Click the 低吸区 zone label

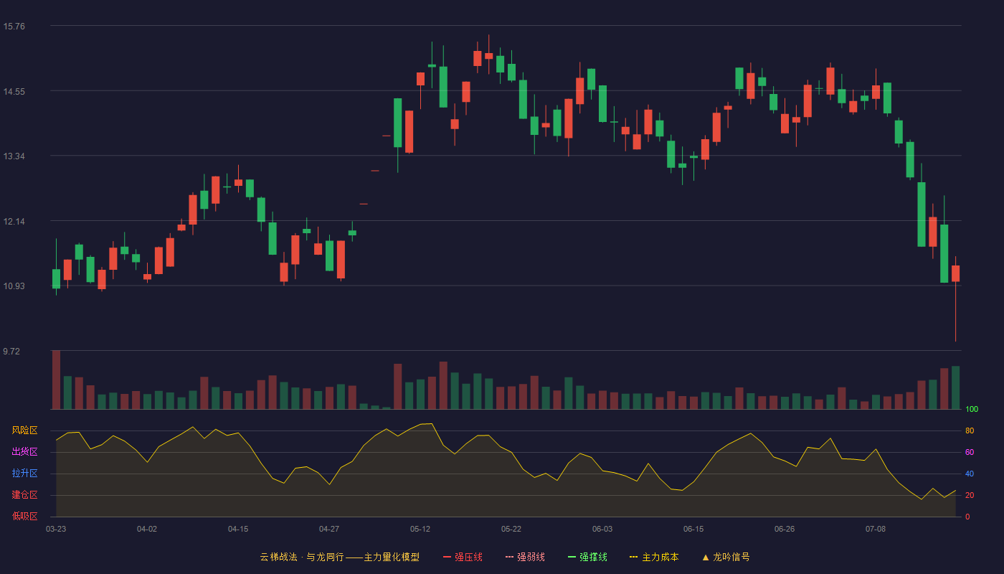[x=24, y=517]
